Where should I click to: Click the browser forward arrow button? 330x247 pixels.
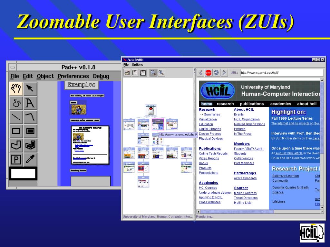[x=224, y=73]
